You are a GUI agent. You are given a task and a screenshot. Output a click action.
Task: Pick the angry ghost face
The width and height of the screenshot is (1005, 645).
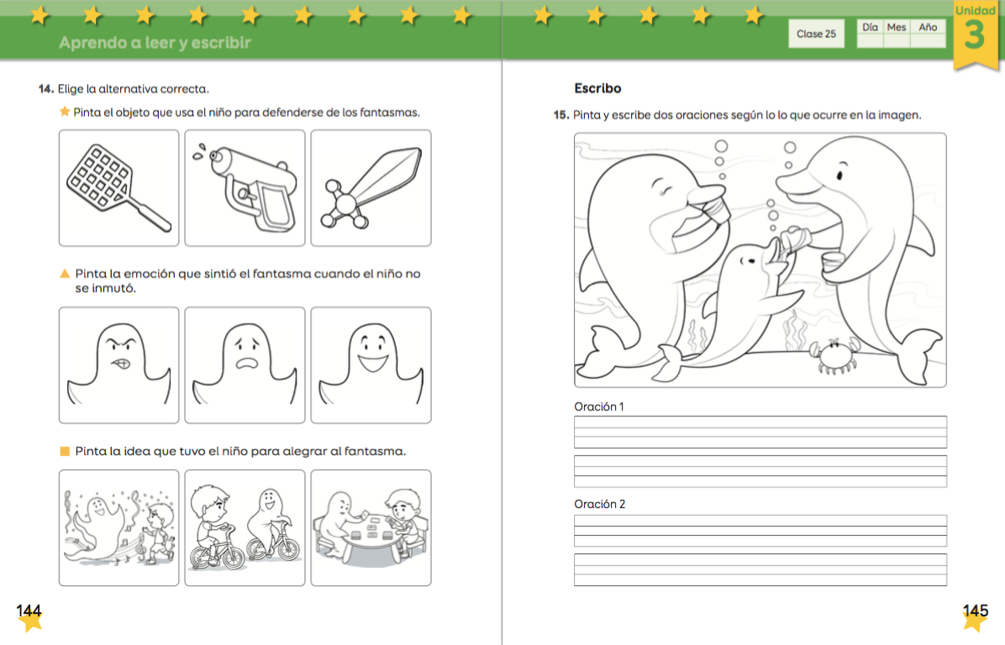pyautogui.click(x=118, y=364)
